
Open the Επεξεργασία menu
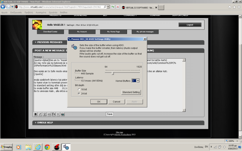pos(16,12)
